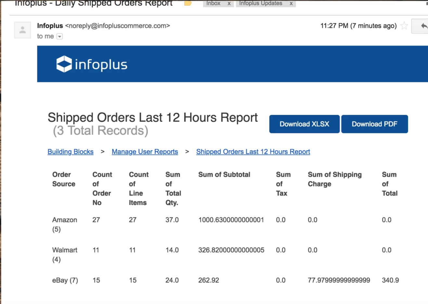The height and width of the screenshot is (304, 428).
Task: Select the Sum of Subtotal header
Action: (x=224, y=175)
